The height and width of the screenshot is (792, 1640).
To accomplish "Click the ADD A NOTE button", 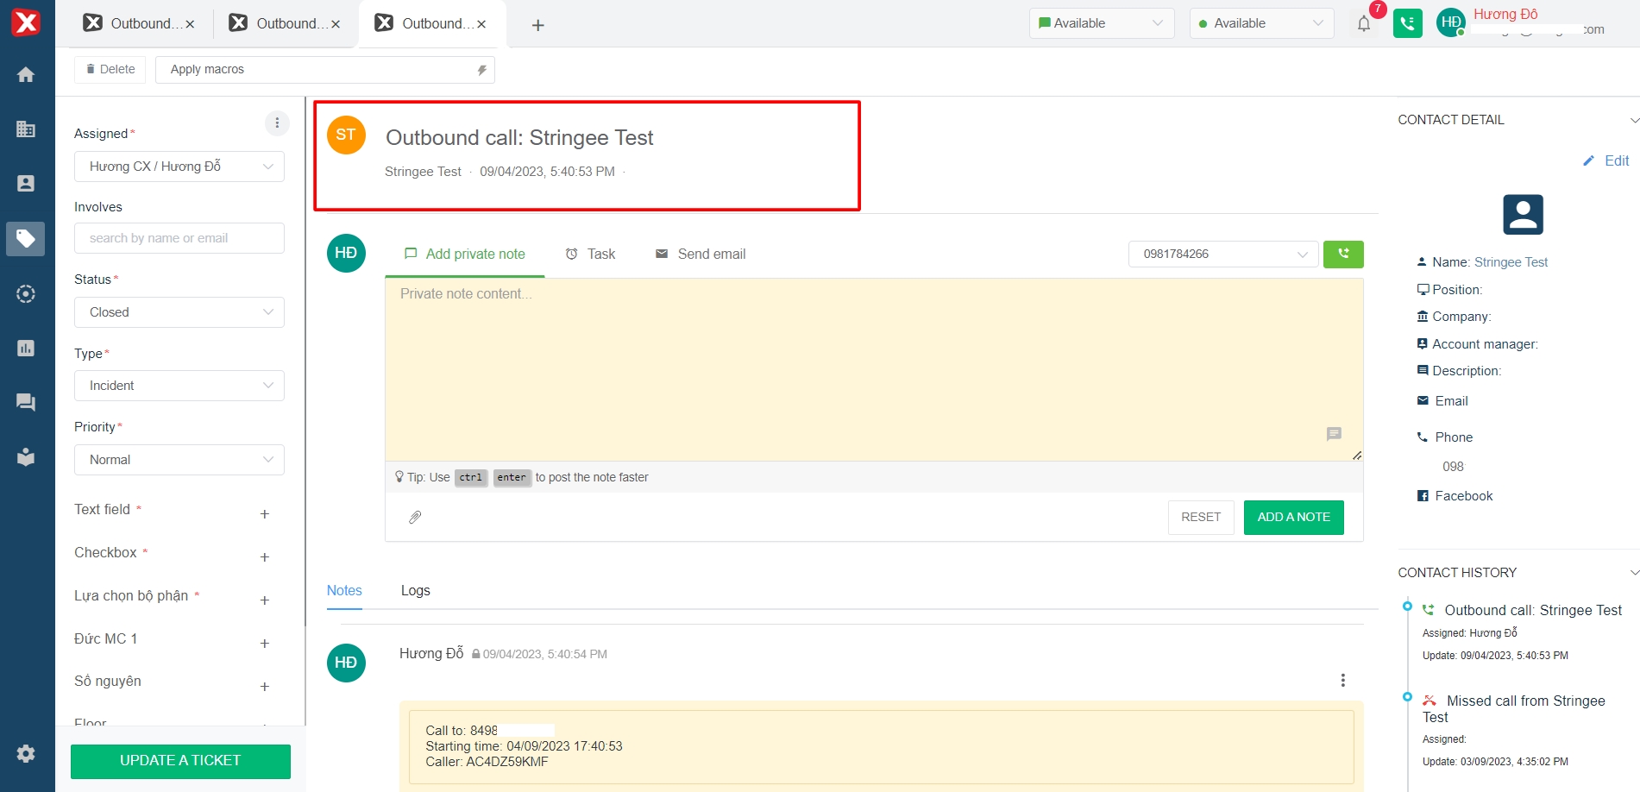I will tap(1293, 518).
